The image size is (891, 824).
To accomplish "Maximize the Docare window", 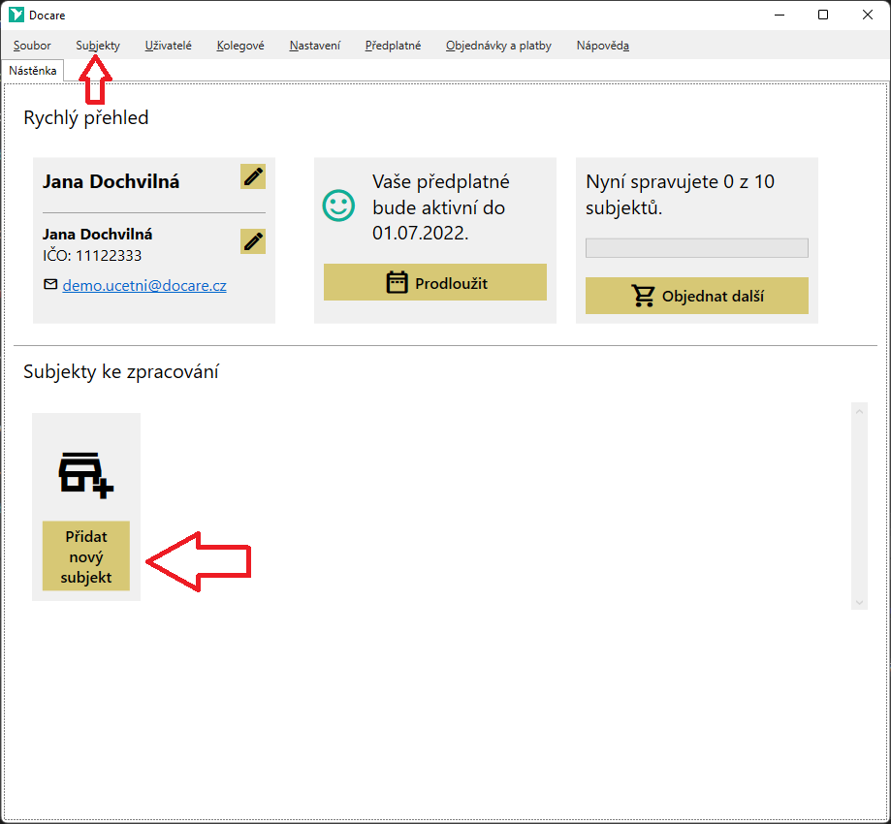I will click(823, 15).
